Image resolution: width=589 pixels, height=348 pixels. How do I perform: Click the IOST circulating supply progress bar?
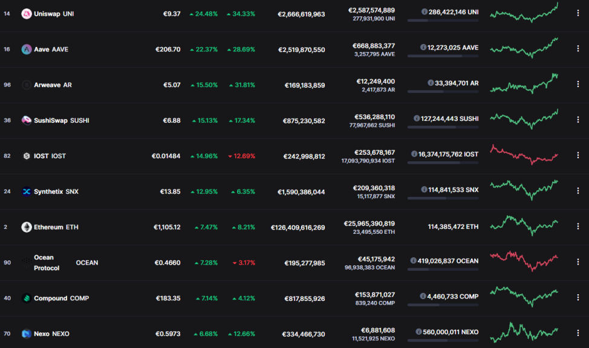443,163
